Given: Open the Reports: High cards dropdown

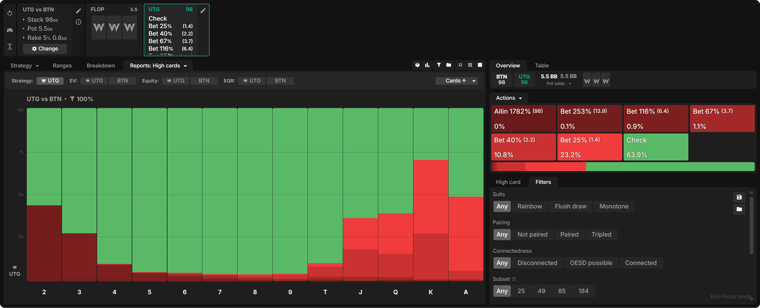Looking at the screenshot, I should point(158,65).
